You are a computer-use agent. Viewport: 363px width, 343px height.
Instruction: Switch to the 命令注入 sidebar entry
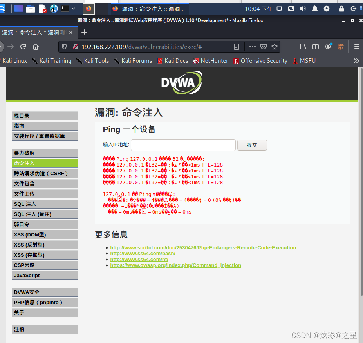[x=45, y=163]
